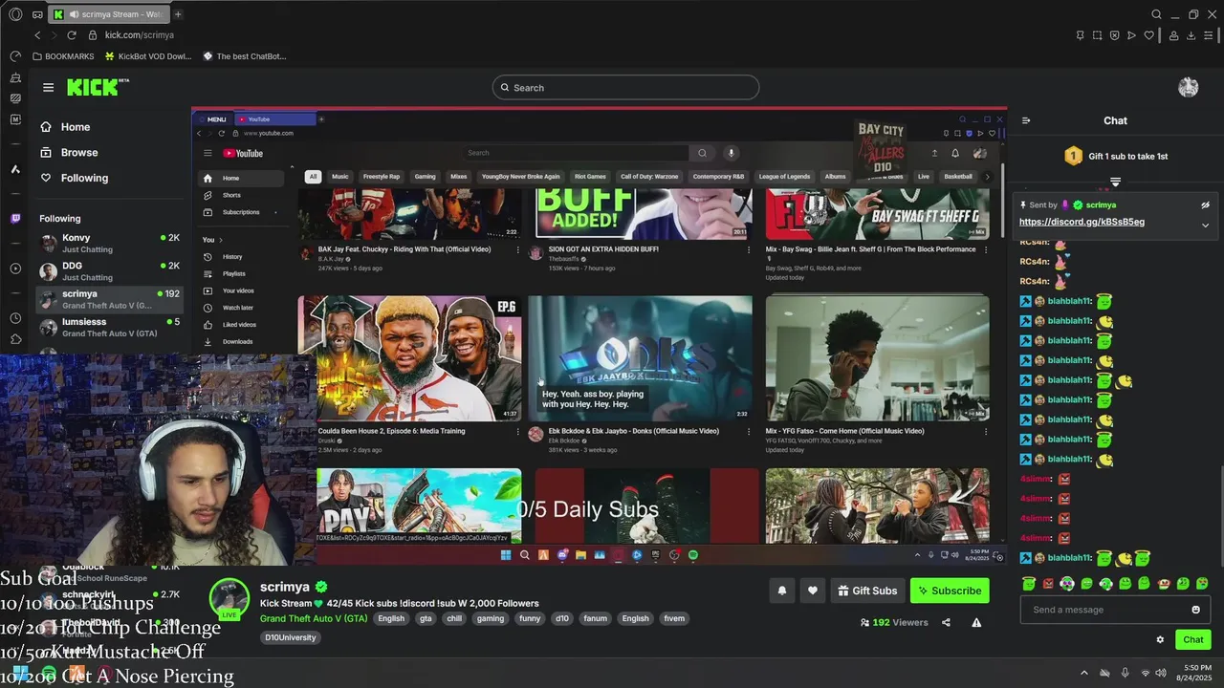Reload the kick.com page
This screenshot has width=1224, height=688.
pos(72,35)
